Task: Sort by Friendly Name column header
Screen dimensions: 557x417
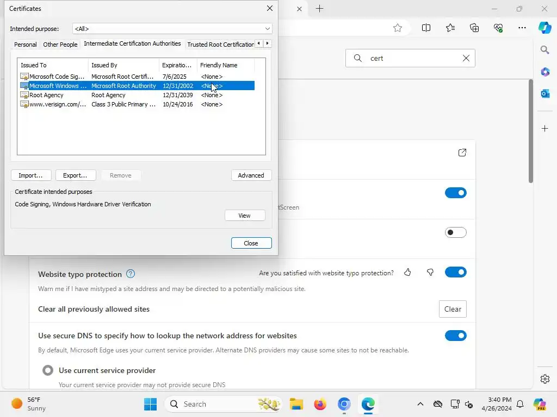Action: (x=226, y=65)
